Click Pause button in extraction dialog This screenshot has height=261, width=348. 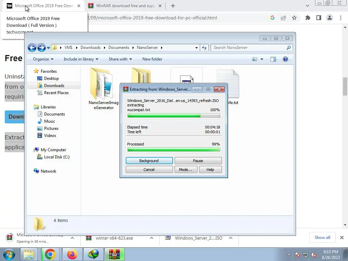point(198,161)
